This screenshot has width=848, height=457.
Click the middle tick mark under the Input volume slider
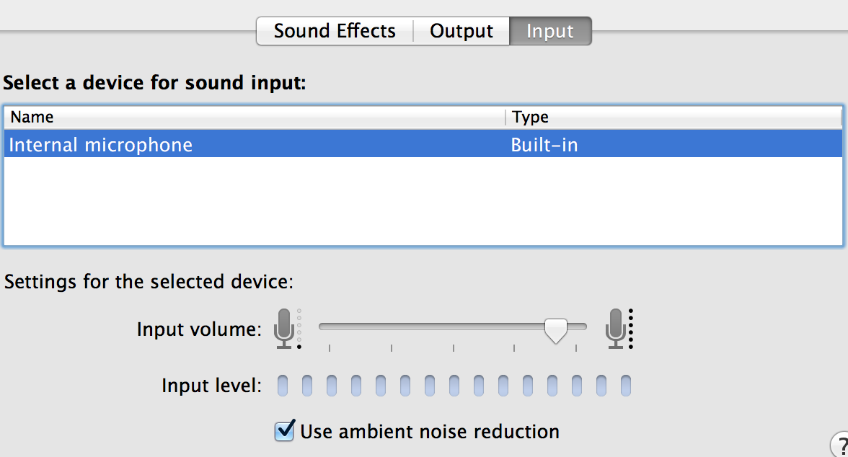tap(453, 347)
